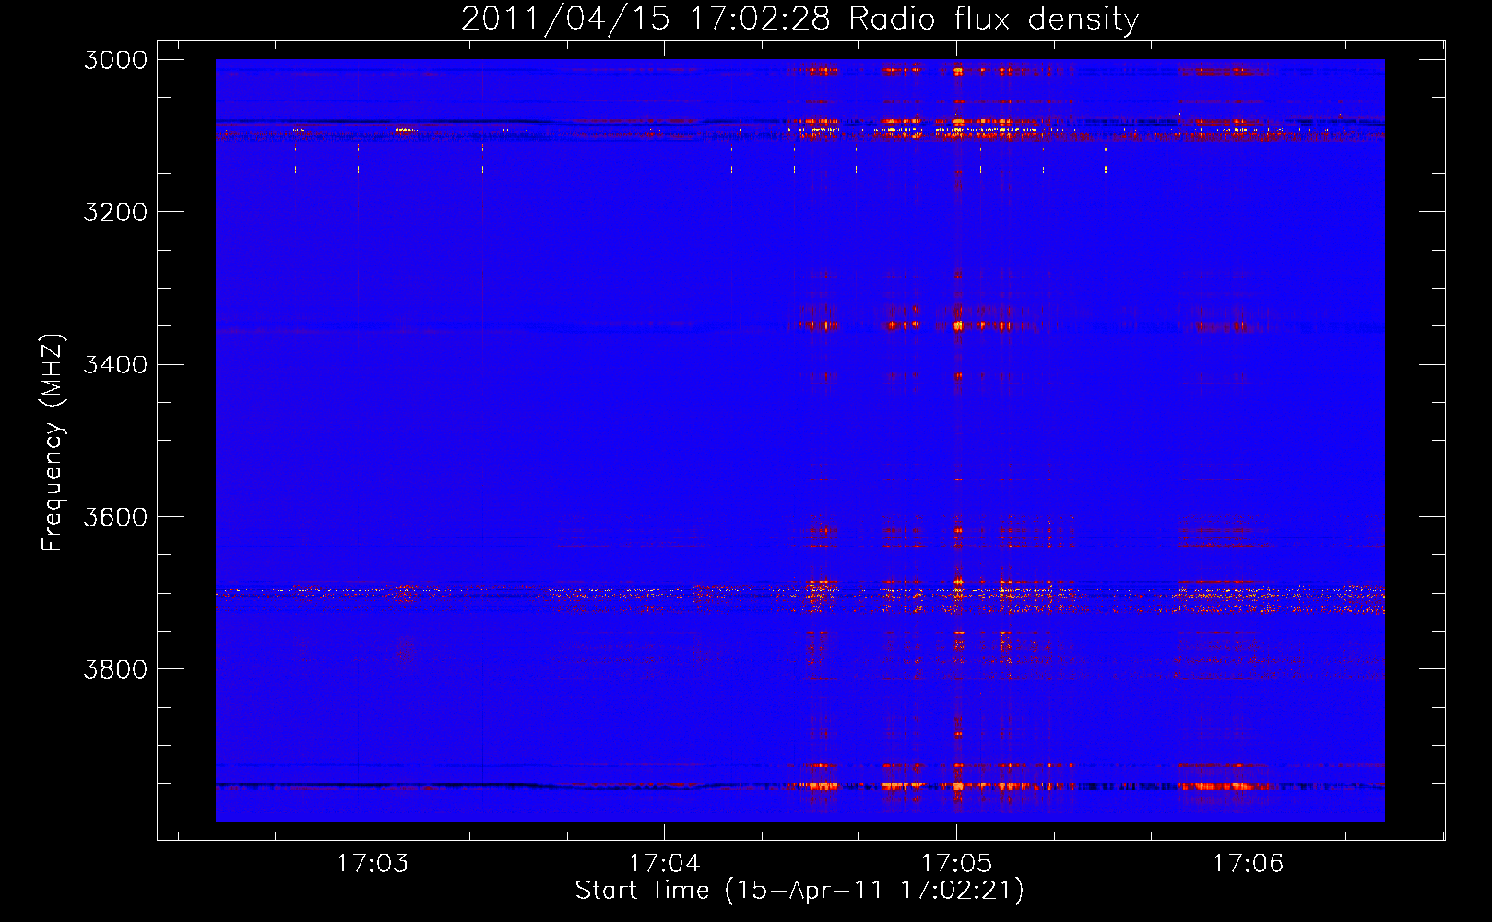Screen dimensions: 1492x922
Task: Click the 3400 frequency tick label
Action: pos(115,364)
